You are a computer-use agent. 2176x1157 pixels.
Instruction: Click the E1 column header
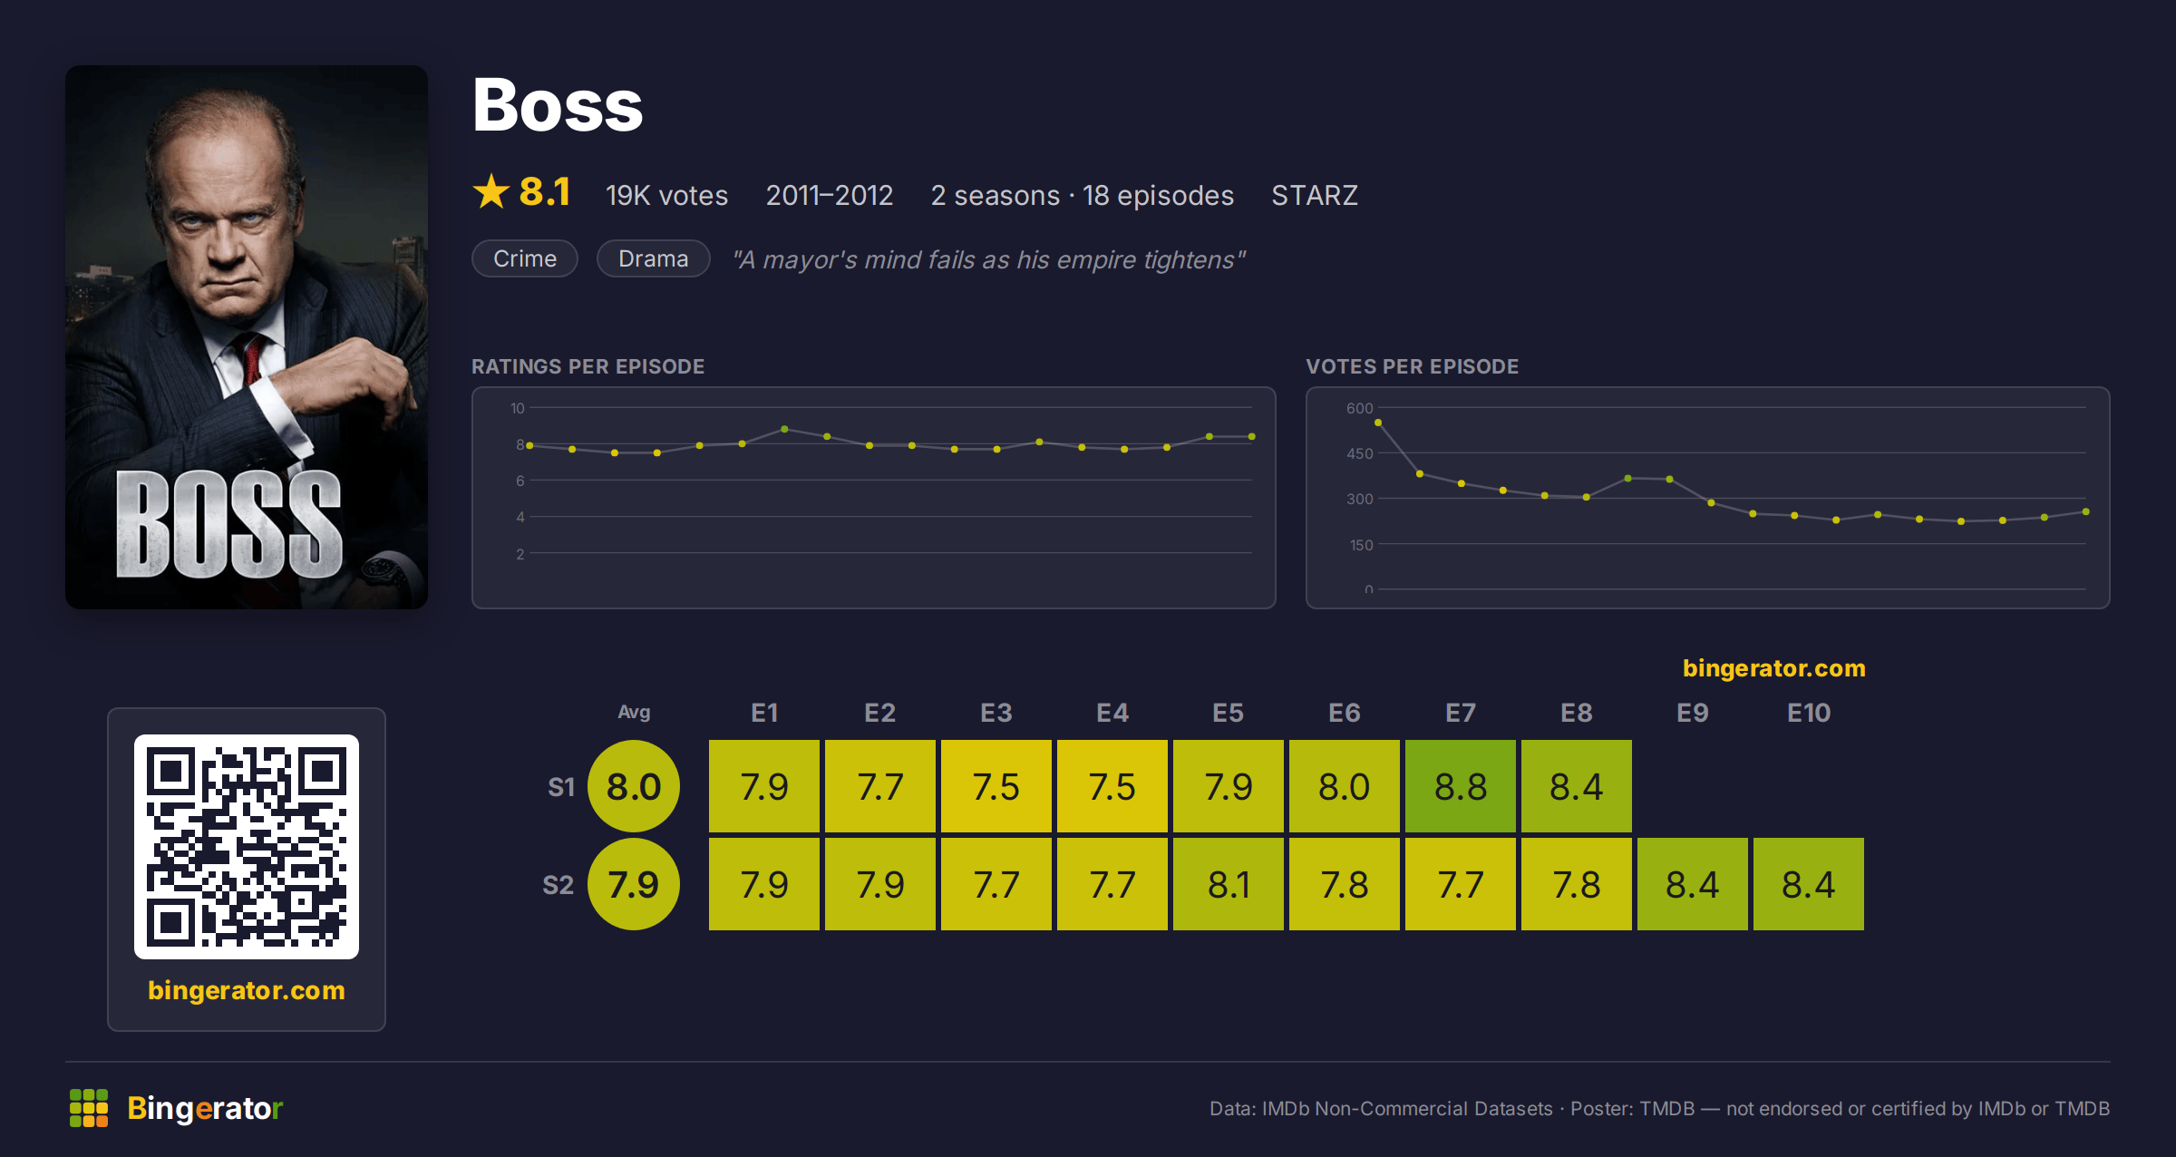point(764,713)
